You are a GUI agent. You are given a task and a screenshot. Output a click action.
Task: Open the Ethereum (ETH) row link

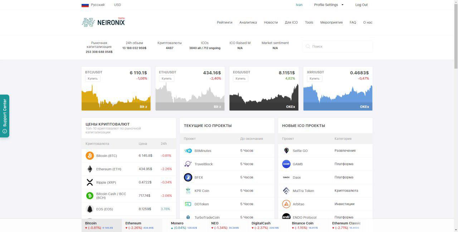pos(109,169)
